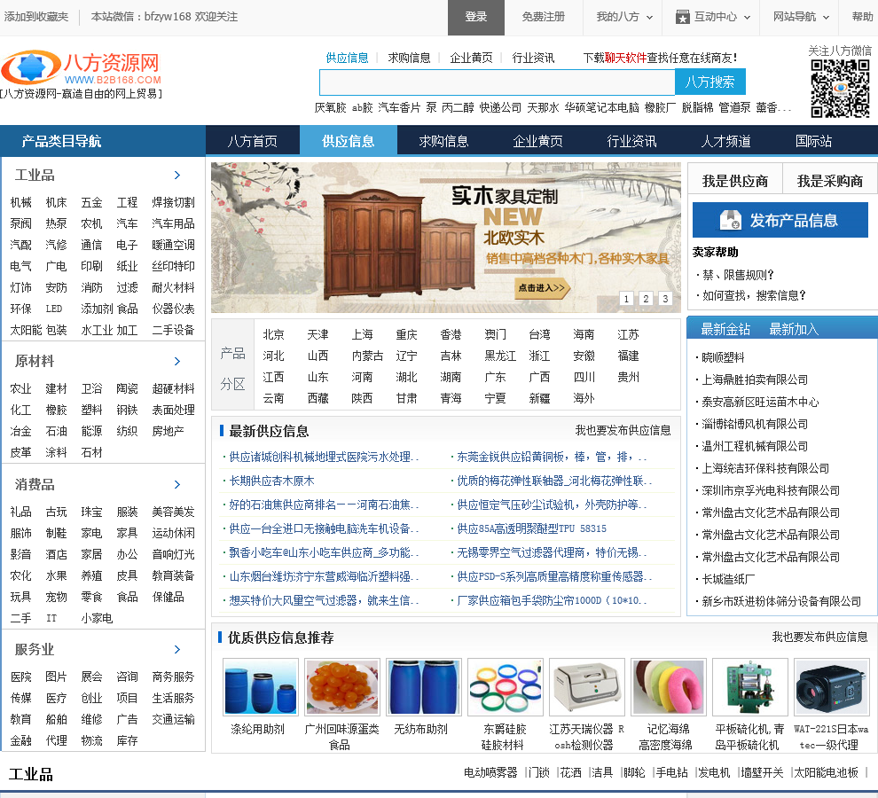The image size is (878, 798).
Task: Open 企业黄页 in main navigation
Action: [538, 141]
